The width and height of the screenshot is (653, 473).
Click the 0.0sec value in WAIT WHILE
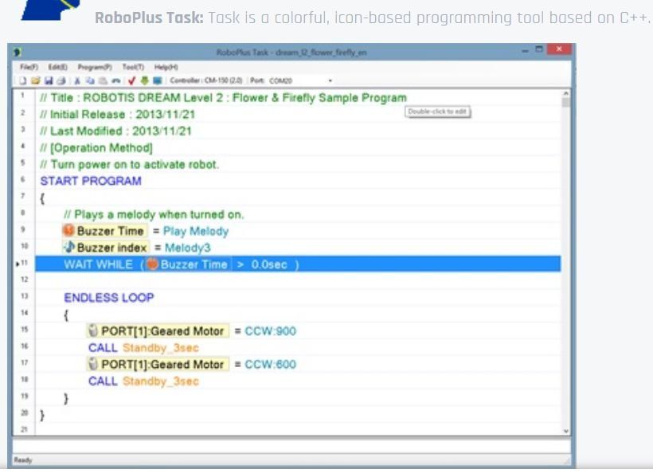pos(269,264)
